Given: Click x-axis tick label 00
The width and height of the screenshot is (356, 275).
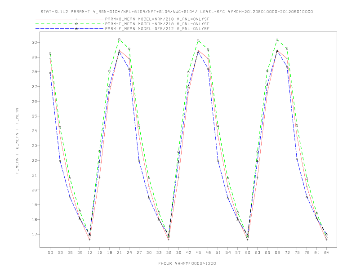Looking at the screenshot, I should 50,253.
